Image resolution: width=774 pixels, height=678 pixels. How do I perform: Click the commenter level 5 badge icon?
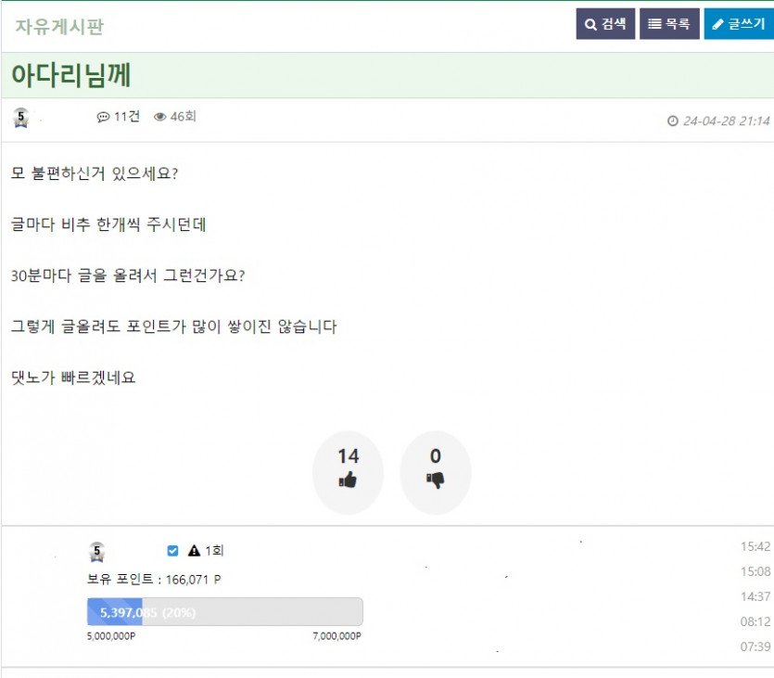96,552
